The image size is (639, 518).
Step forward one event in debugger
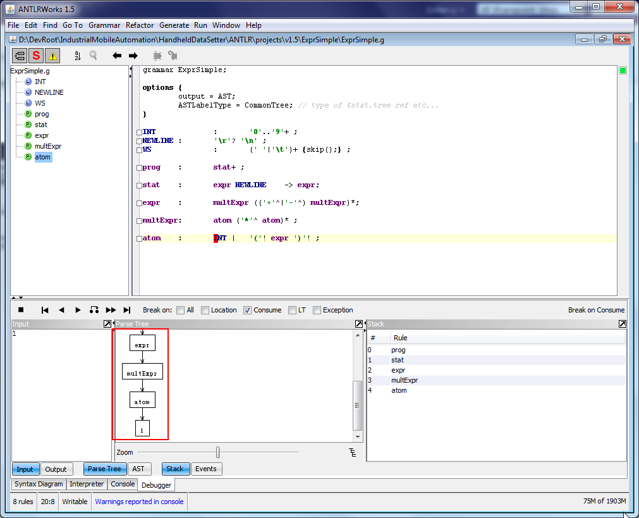pos(78,310)
